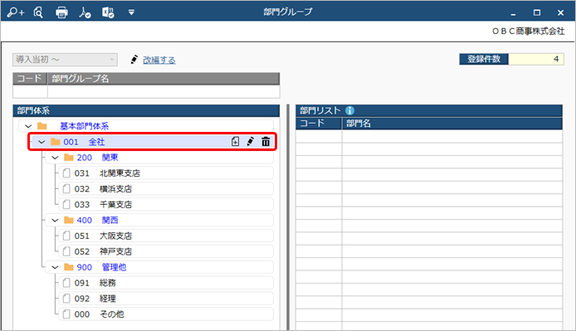
Task: Click the 400 関西 folder icon
Action: (69, 220)
